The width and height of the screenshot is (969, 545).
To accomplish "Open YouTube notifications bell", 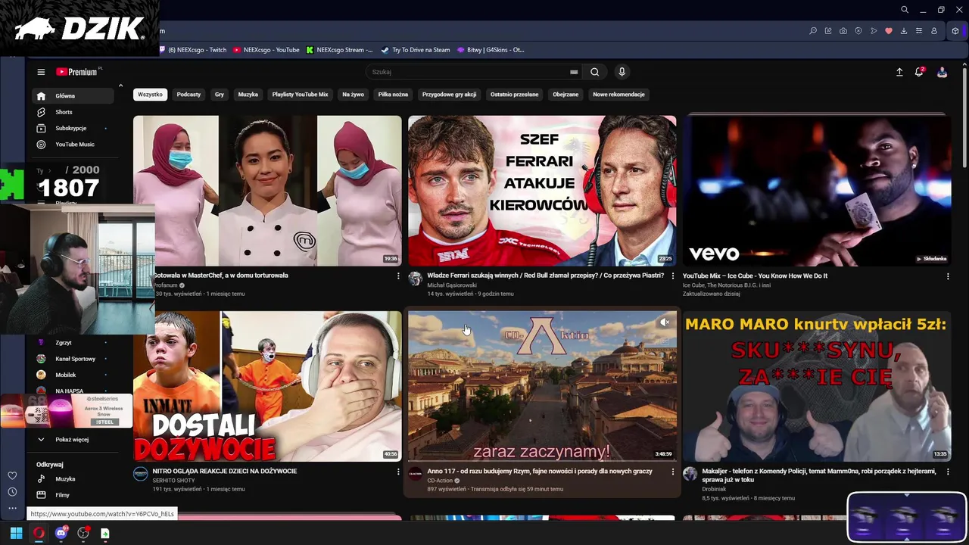I will [919, 72].
